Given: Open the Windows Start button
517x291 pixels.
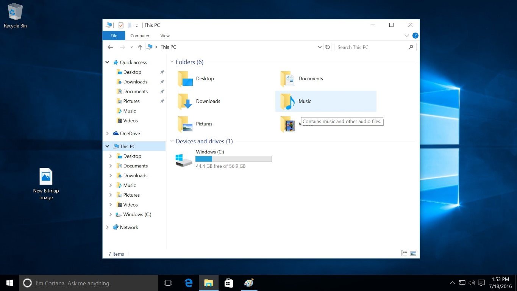Looking at the screenshot, I should pos(9,283).
